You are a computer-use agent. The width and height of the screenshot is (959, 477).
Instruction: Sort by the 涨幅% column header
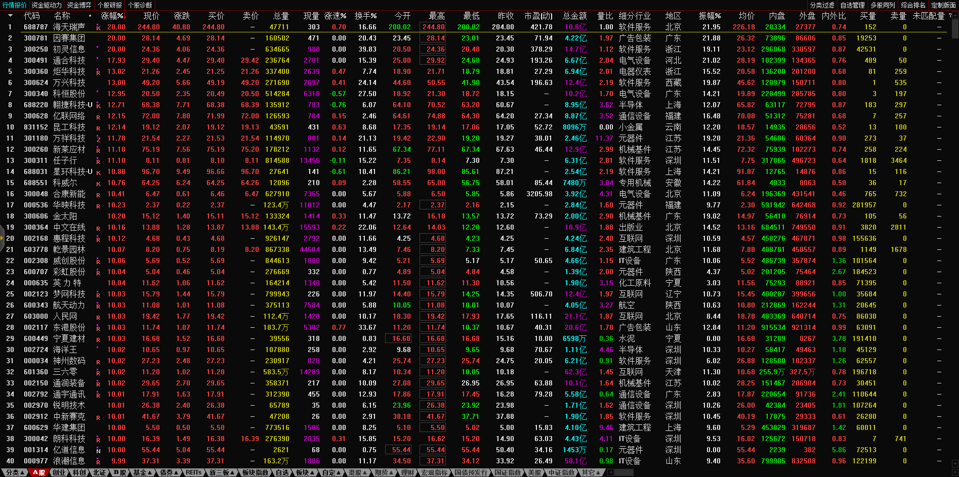tap(112, 16)
